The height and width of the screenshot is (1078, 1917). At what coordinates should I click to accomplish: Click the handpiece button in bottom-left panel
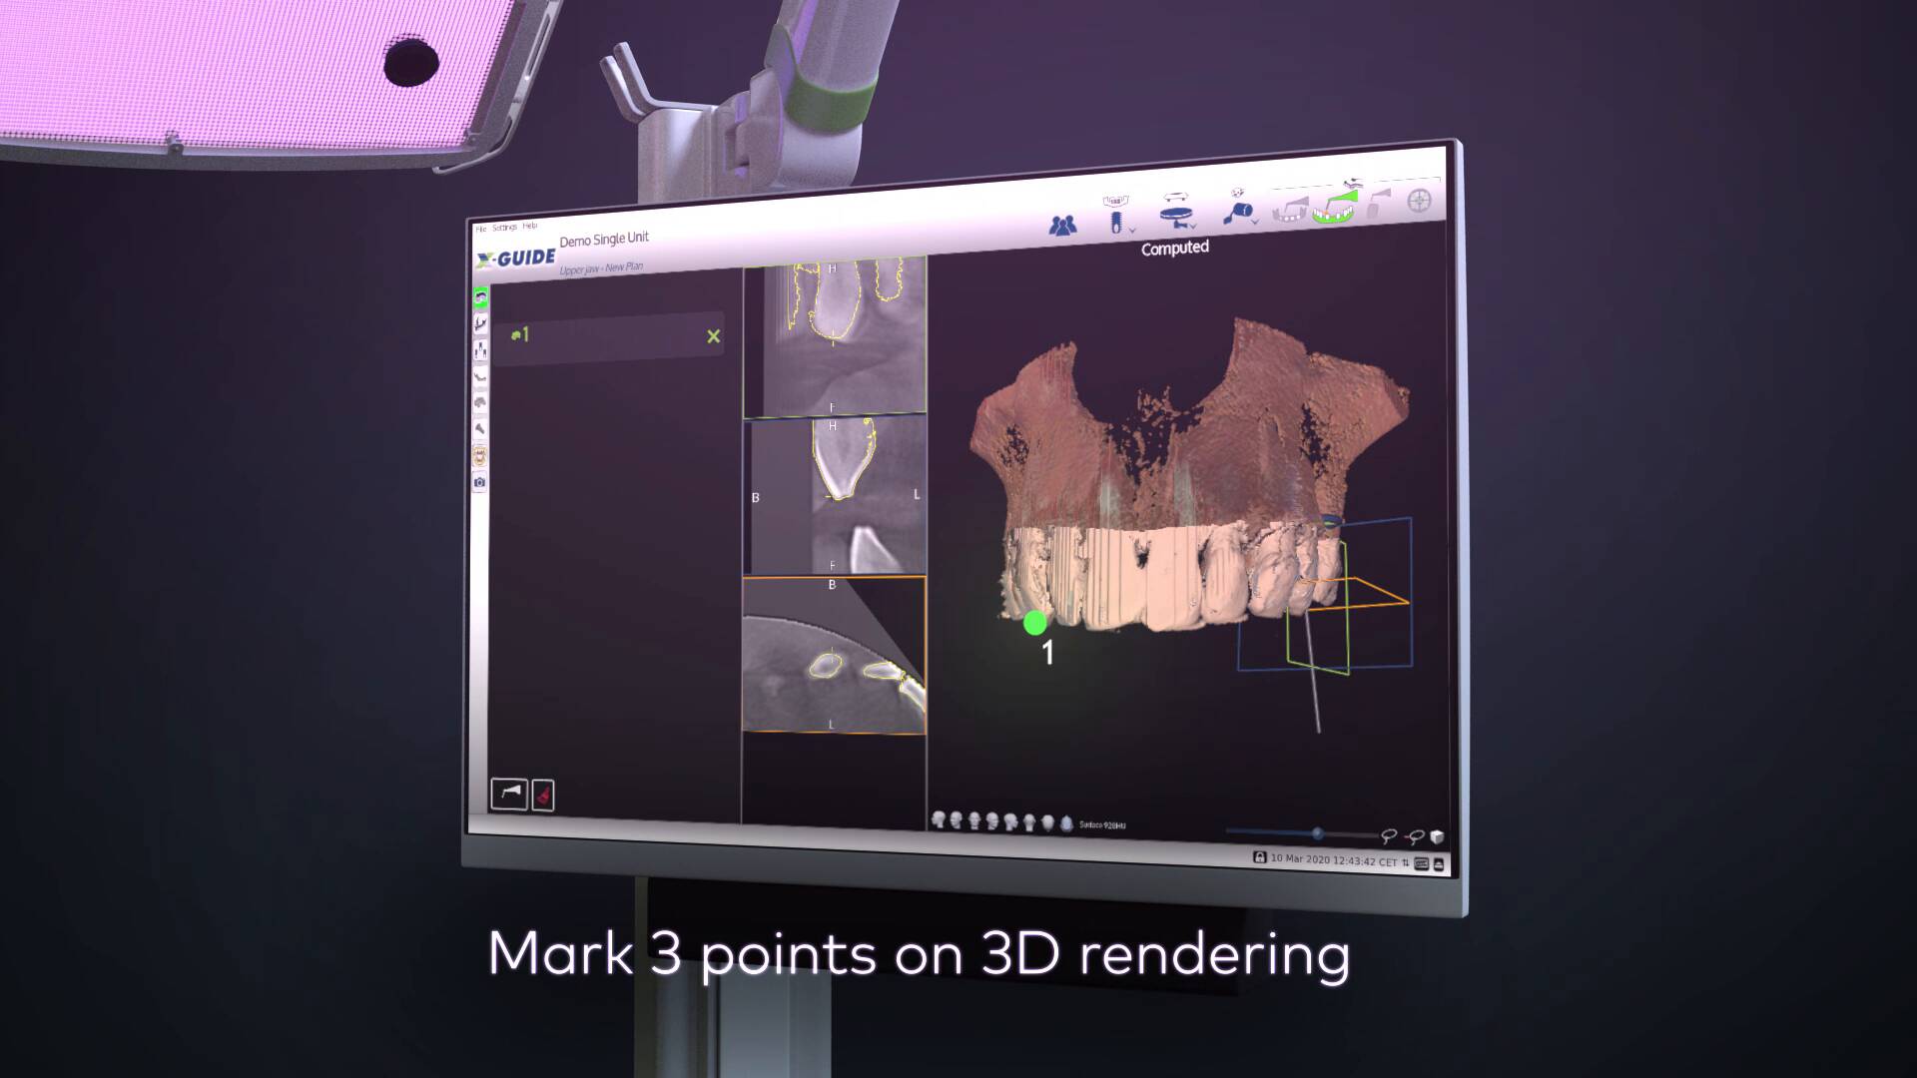(x=509, y=795)
